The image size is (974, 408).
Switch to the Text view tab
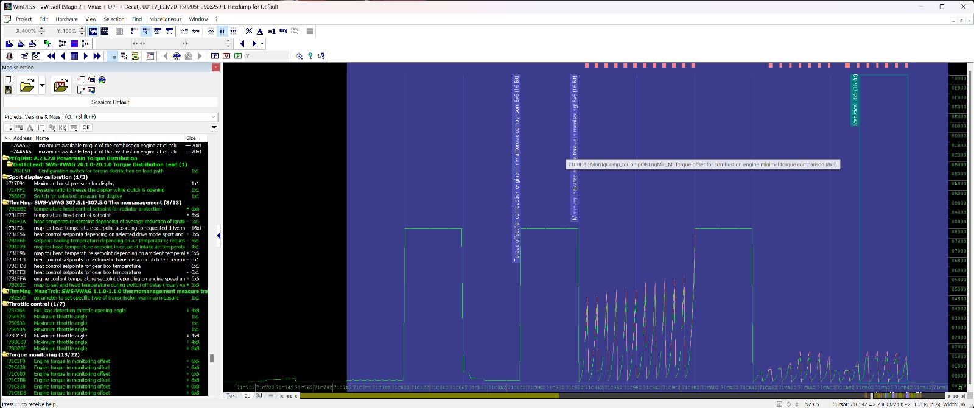click(232, 396)
